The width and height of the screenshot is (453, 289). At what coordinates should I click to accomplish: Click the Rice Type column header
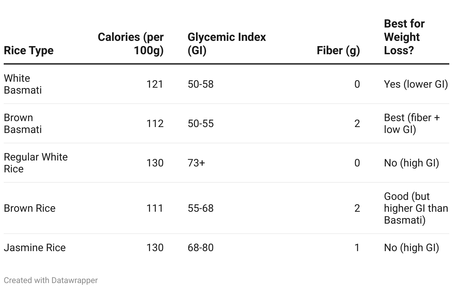point(29,51)
